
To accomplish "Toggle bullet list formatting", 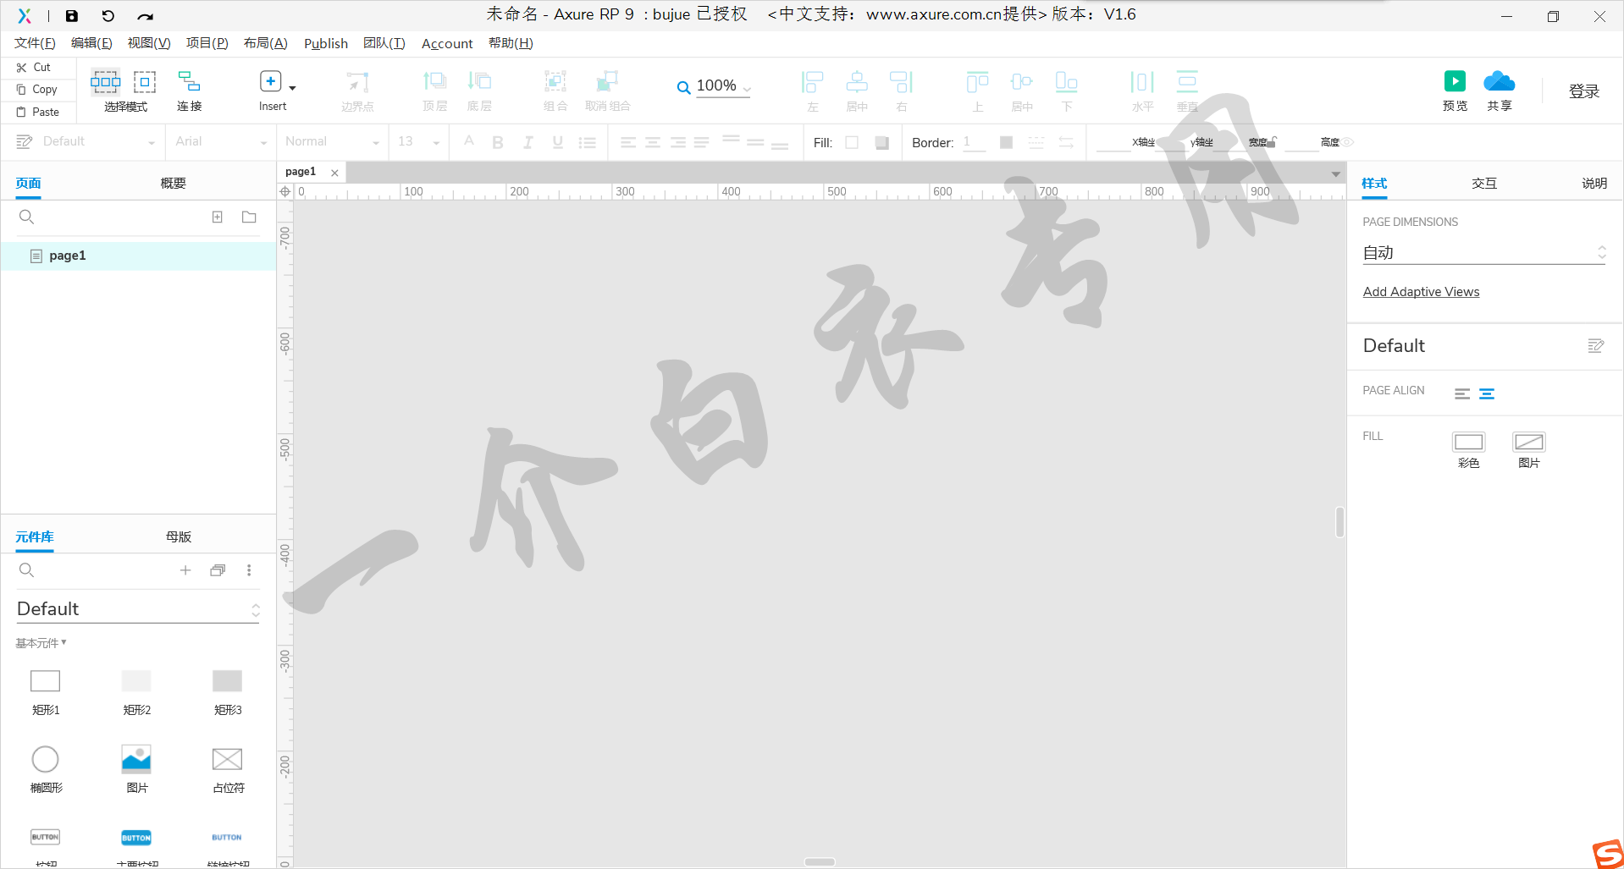I will pos(588,142).
